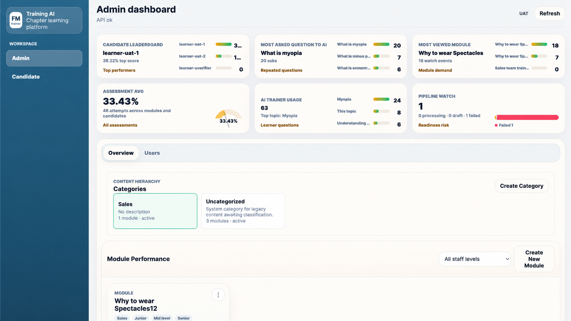
Task: Click the Junior tag on module
Action: click(140, 318)
